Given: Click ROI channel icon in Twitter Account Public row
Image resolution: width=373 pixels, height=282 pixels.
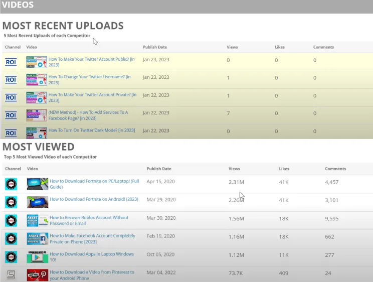Looking at the screenshot, I should [x=11, y=62].
